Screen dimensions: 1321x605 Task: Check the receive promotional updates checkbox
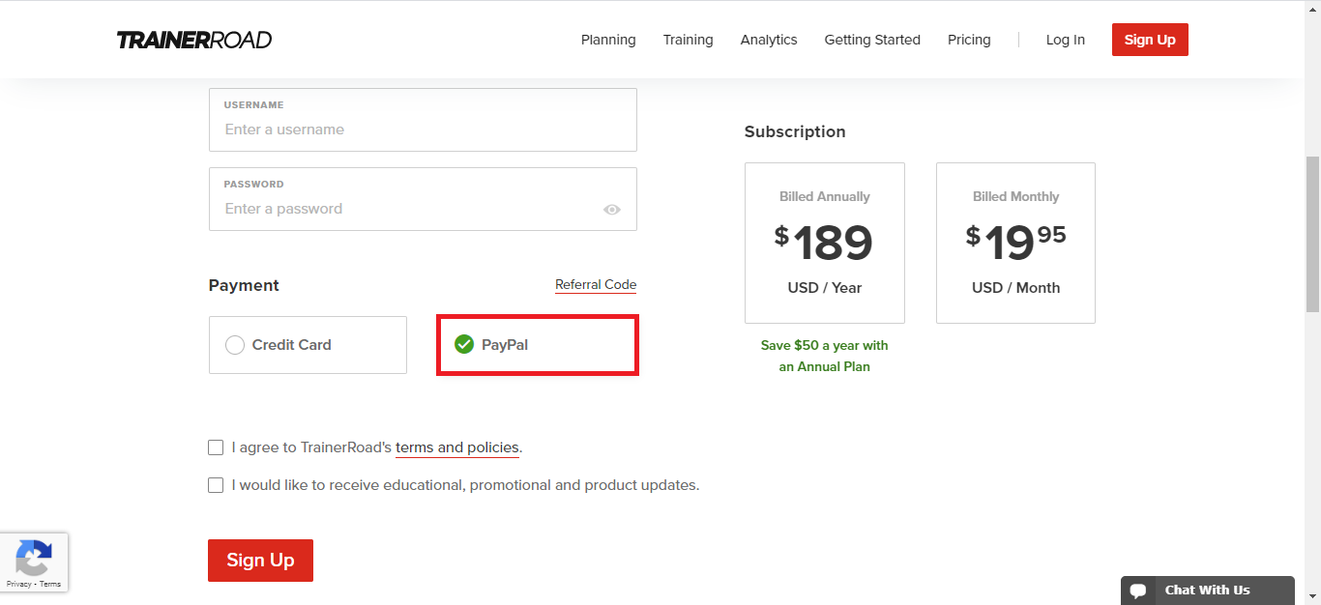coord(216,485)
